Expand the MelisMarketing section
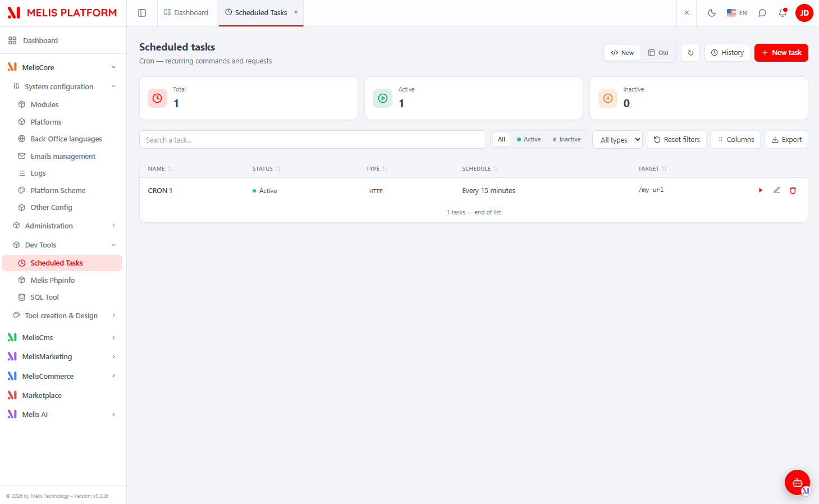 point(113,356)
